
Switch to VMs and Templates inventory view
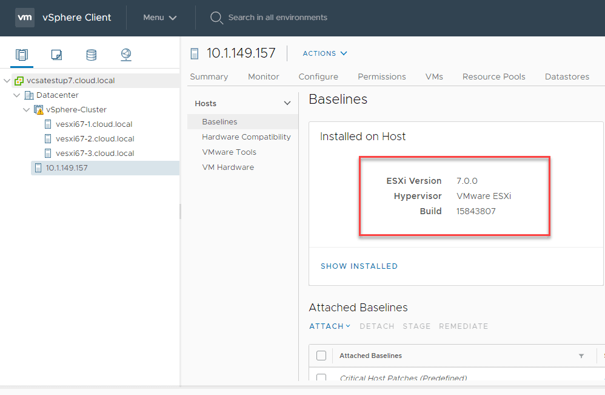56,55
